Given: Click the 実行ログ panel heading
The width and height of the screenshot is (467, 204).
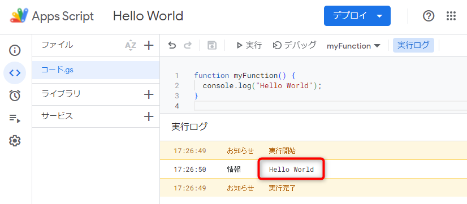Looking at the screenshot, I should [189, 127].
